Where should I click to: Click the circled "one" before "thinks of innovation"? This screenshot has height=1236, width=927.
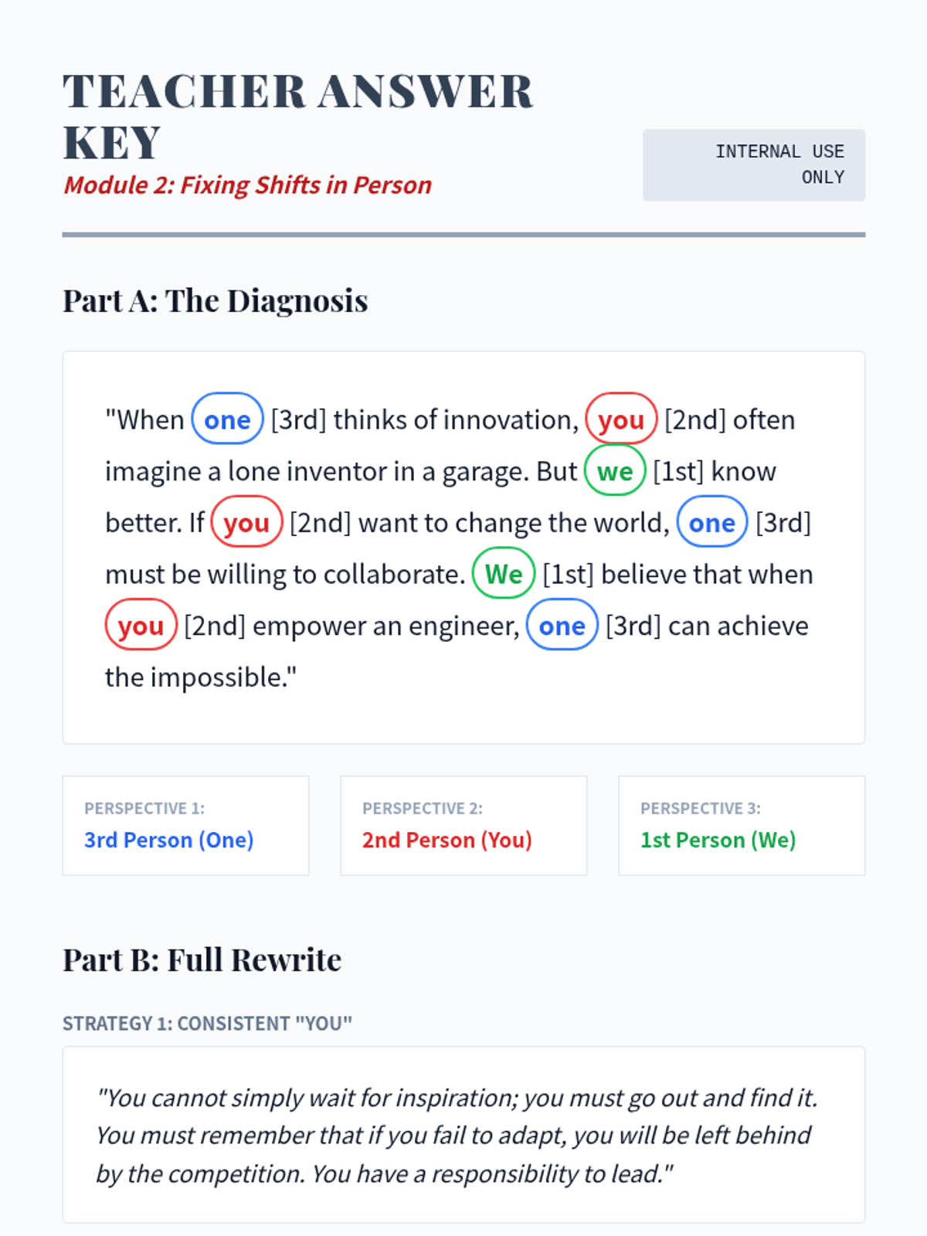click(227, 419)
